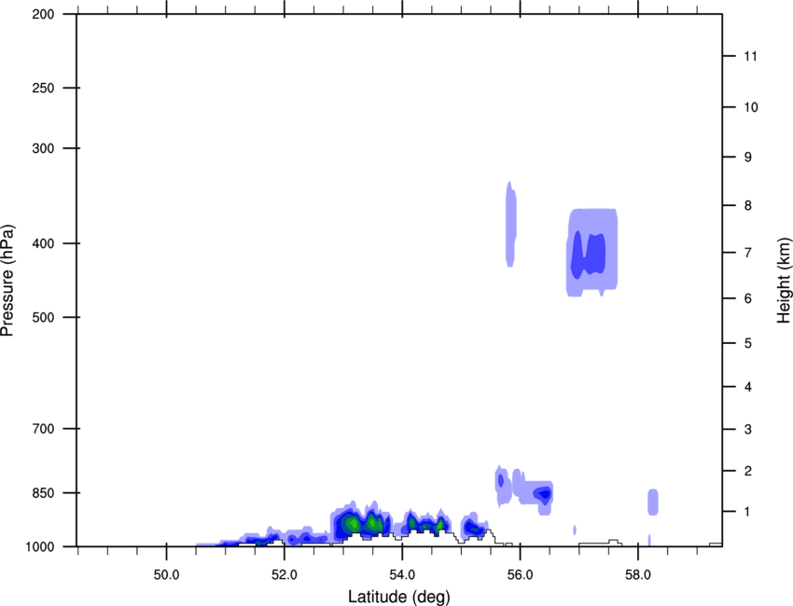Select the 850 pressure tick label

43,493
